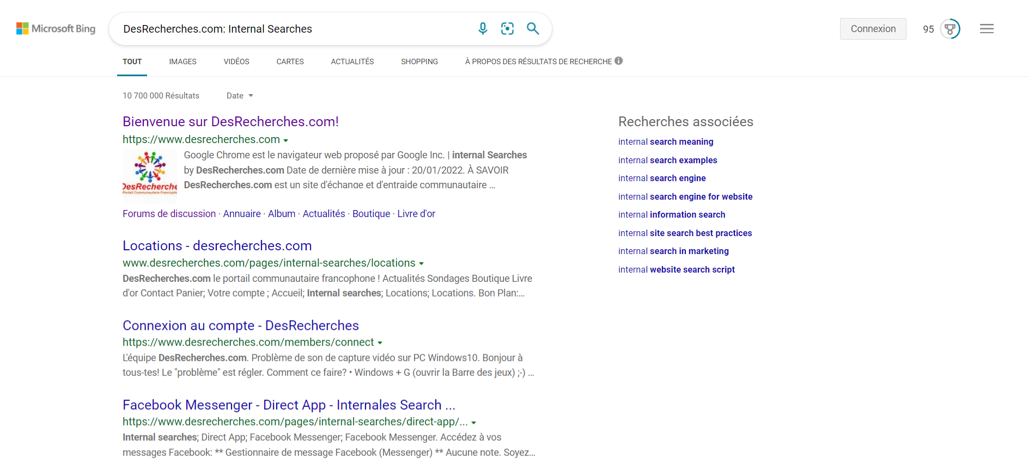Screen dimensions: 1028x469
Task: Click the 95 rewards points count
Action: (x=928, y=29)
